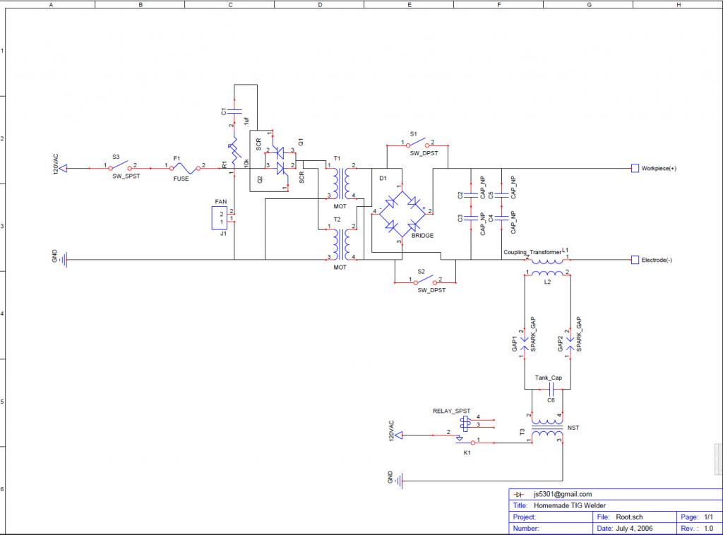Screen dimensions: 723x535
Task: Select the T3 NST transformer symbol
Action: pos(547,427)
